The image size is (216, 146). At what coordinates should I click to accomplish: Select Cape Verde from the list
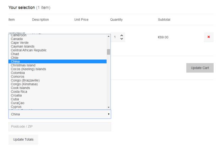click(x=20, y=43)
